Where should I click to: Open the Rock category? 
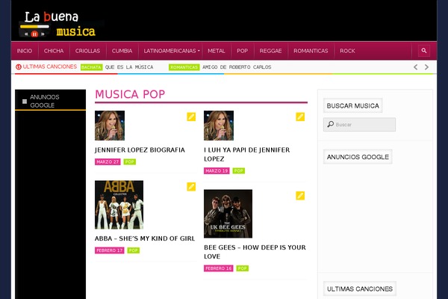347,51
